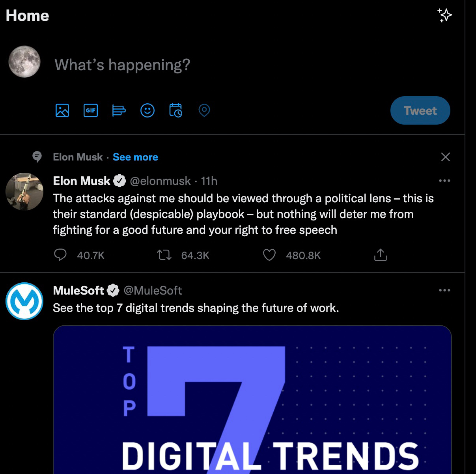Image resolution: width=476 pixels, height=474 pixels.
Task: Open the emoji picker
Action: pyautogui.click(x=147, y=110)
